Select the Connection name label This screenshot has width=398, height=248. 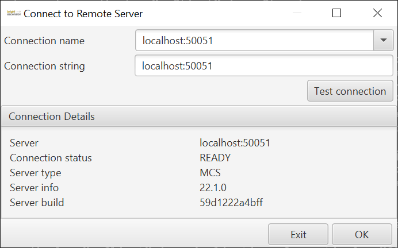pos(44,41)
